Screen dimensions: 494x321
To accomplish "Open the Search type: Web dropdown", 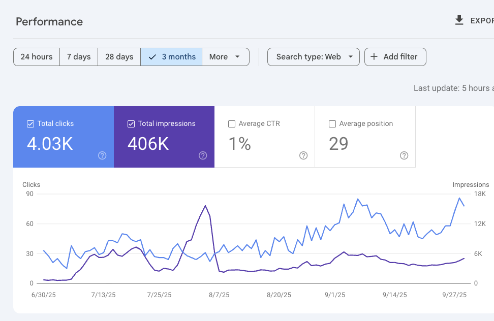I will tap(313, 57).
